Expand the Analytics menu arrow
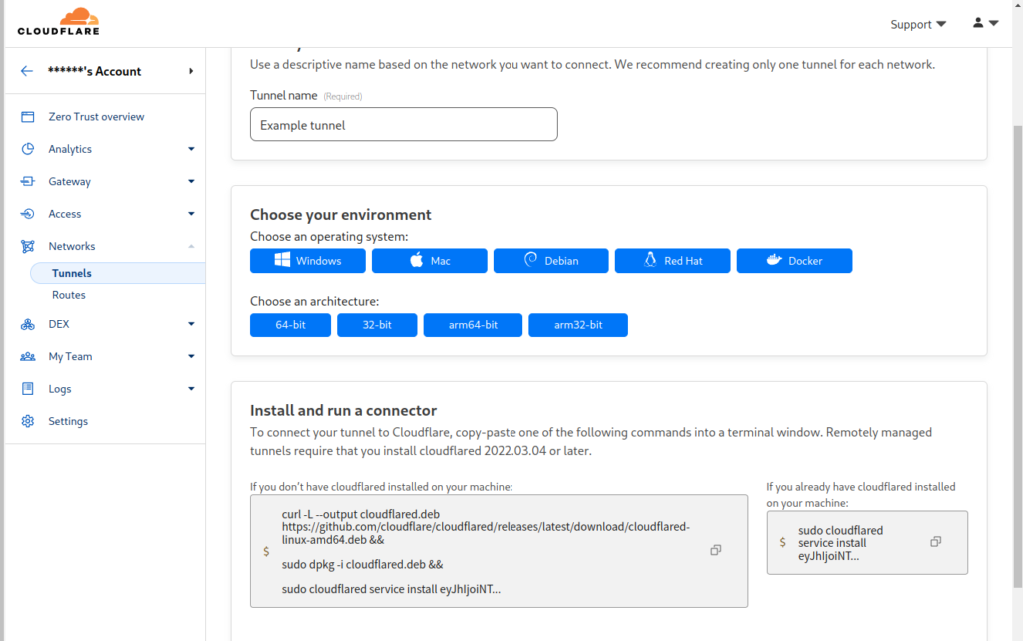1023x641 pixels. pos(191,149)
